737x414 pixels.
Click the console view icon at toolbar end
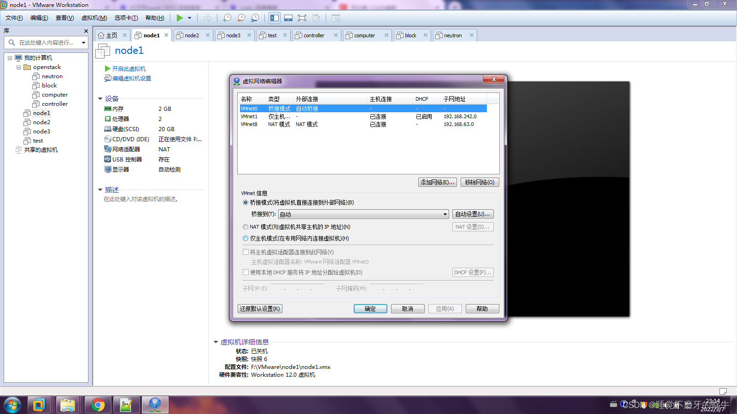[x=336, y=18]
